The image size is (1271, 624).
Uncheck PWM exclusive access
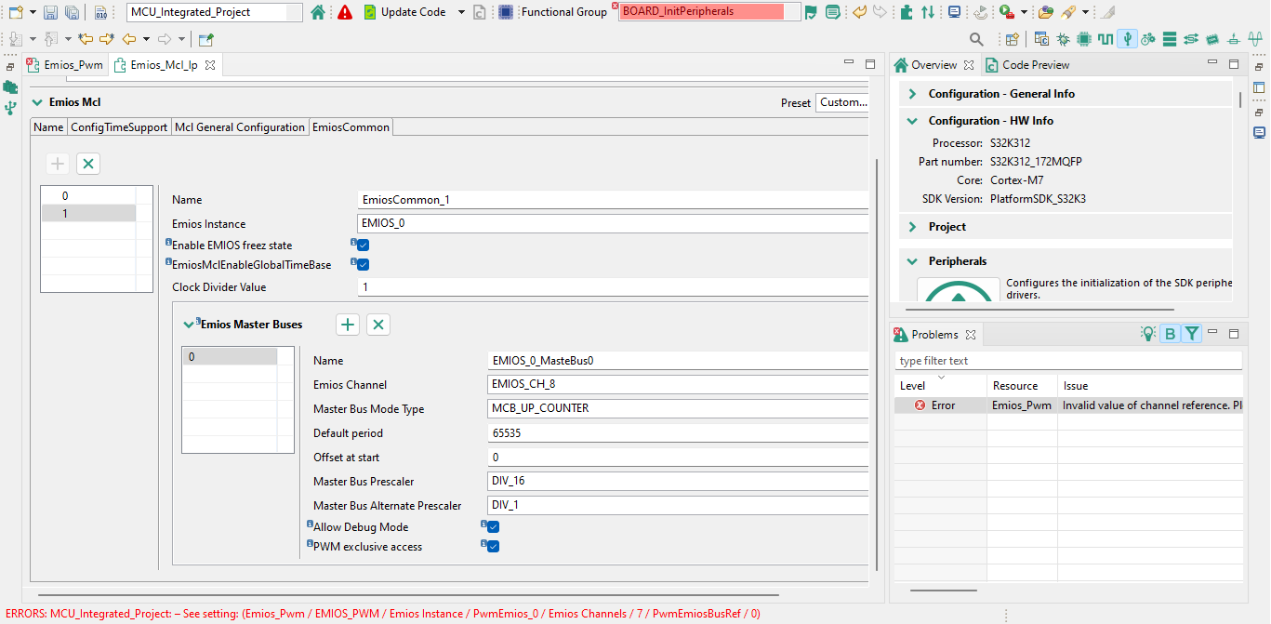pos(491,546)
